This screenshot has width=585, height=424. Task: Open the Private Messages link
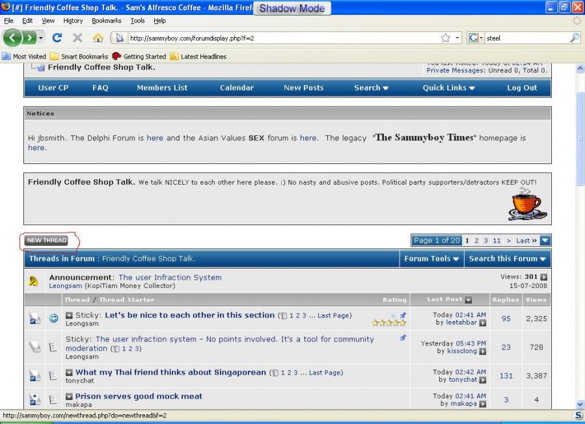pos(455,70)
